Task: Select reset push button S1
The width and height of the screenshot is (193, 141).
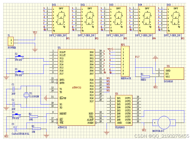Action: (16, 116)
